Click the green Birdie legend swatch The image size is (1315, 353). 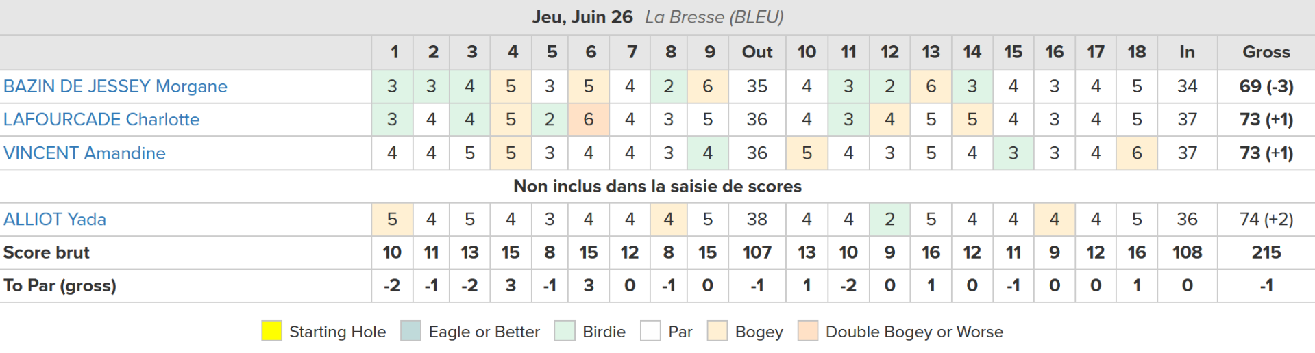click(x=565, y=331)
